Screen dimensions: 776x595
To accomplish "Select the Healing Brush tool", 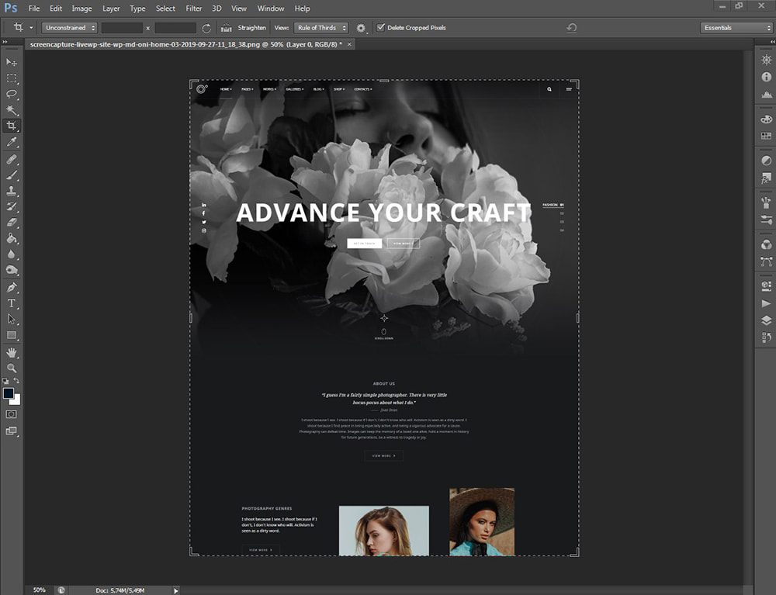I will pos(12,159).
